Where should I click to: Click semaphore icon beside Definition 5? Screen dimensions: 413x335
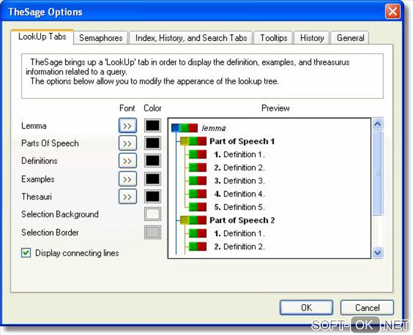(x=198, y=207)
